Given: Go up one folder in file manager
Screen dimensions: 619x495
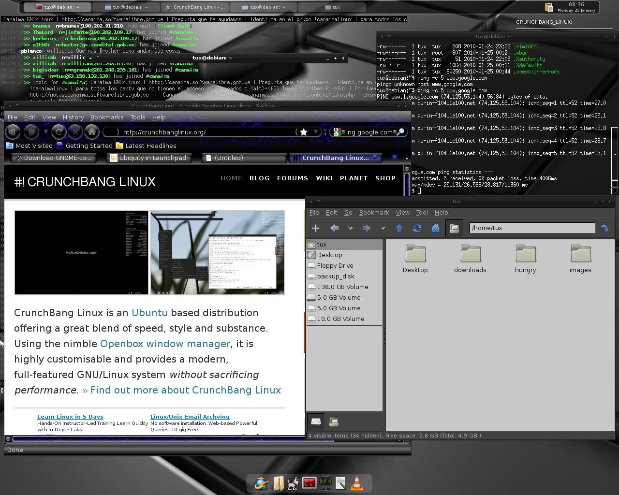Looking at the screenshot, I should (x=399, y=228).
